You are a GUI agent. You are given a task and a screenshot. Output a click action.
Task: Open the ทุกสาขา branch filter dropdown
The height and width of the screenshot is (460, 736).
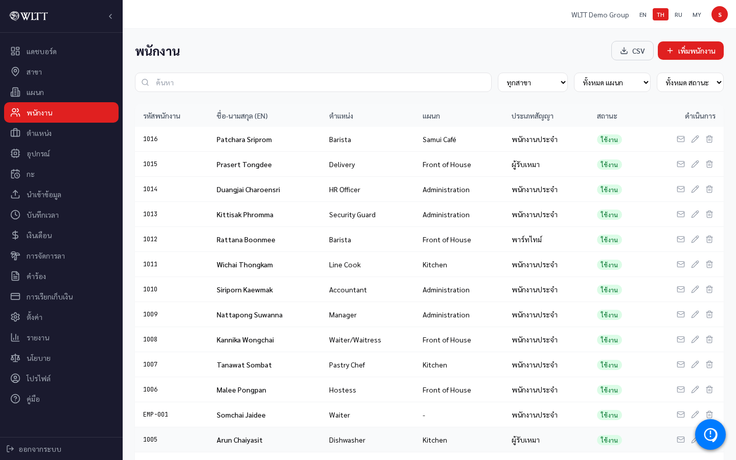533,82
